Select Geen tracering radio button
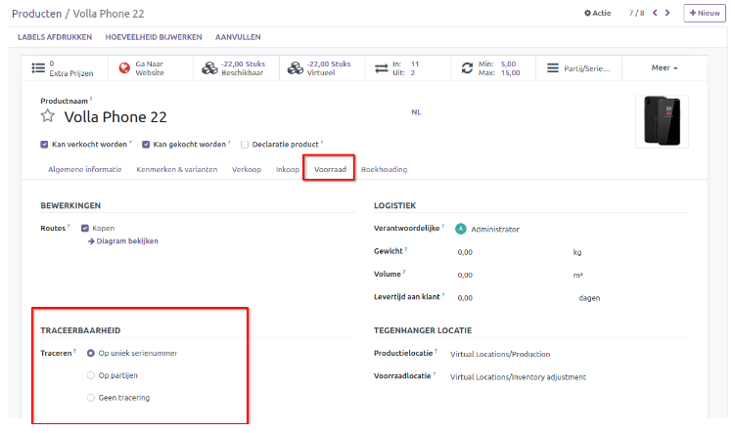 click(x=92, y=398)
